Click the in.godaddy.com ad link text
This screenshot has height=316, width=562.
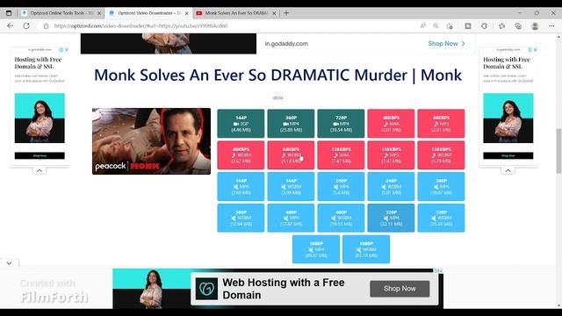(x=286, y=43)
